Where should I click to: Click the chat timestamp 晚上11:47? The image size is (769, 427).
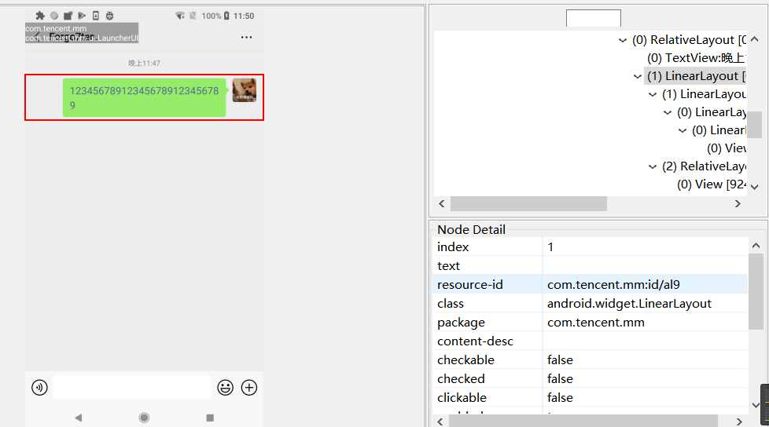pos(144,63)
